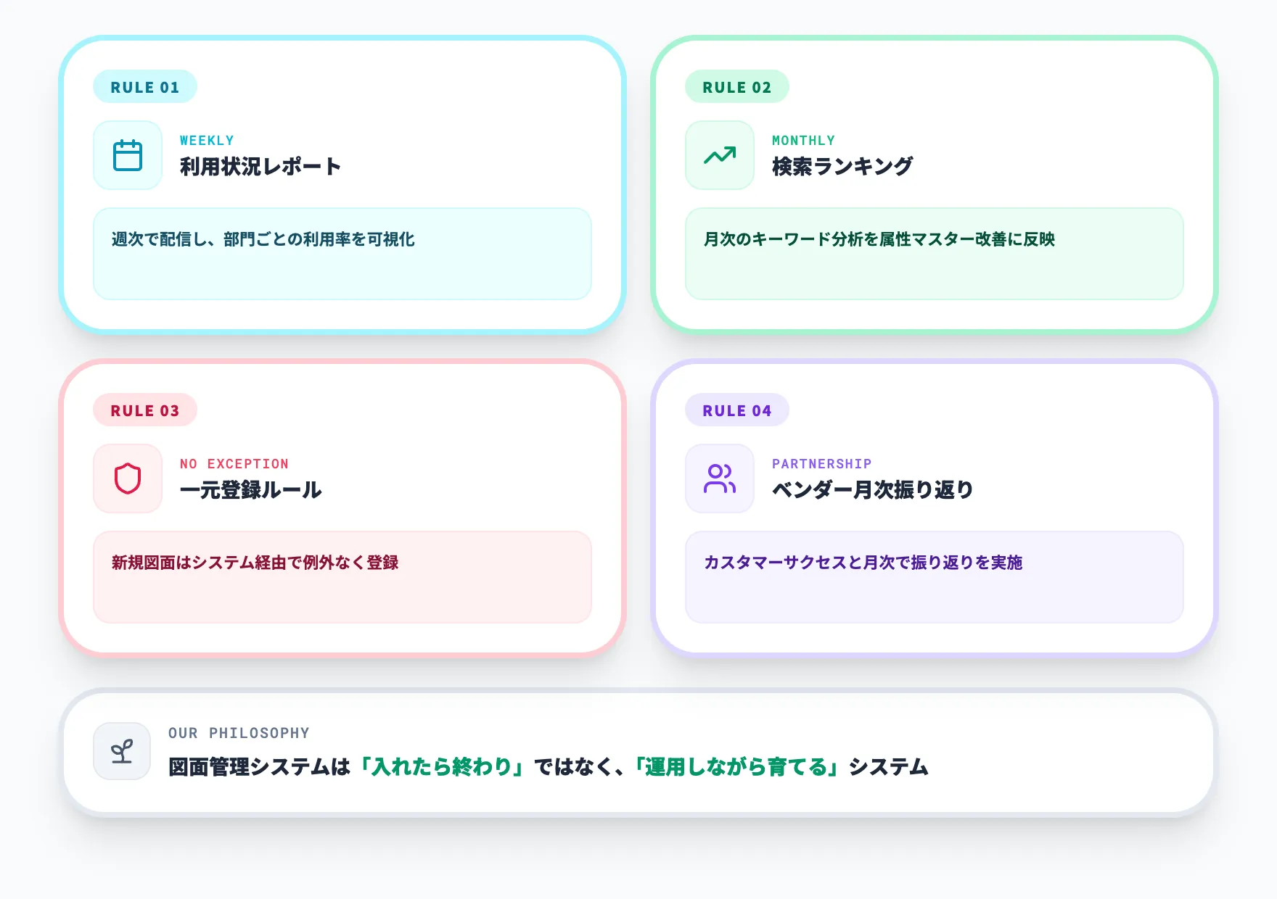Click the PARTNERSHIP label
The image size is (1277, 899).
click(821, 463)
